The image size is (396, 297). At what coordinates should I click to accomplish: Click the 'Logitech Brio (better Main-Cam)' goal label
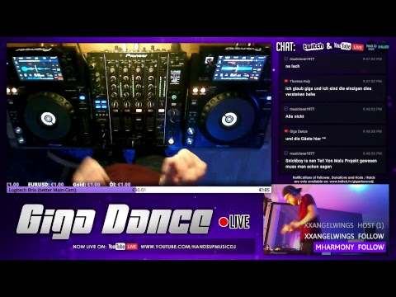pos(42,190)
